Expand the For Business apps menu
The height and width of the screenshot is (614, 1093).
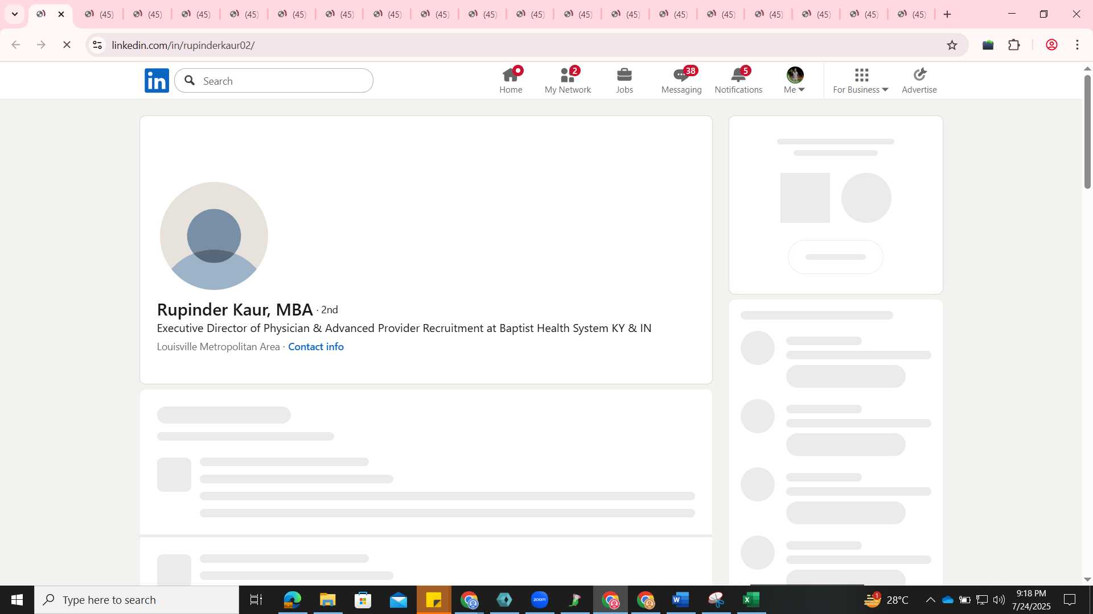[861, 80]
